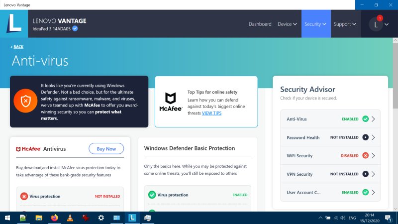Viewport: 398px width, 224px height.
Task: Click the scrollbar down arrow
Action: [395, 209]
